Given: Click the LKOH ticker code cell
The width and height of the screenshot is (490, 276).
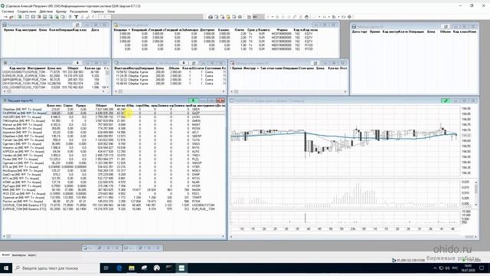Looking at the screenshot, I should 196,117.
